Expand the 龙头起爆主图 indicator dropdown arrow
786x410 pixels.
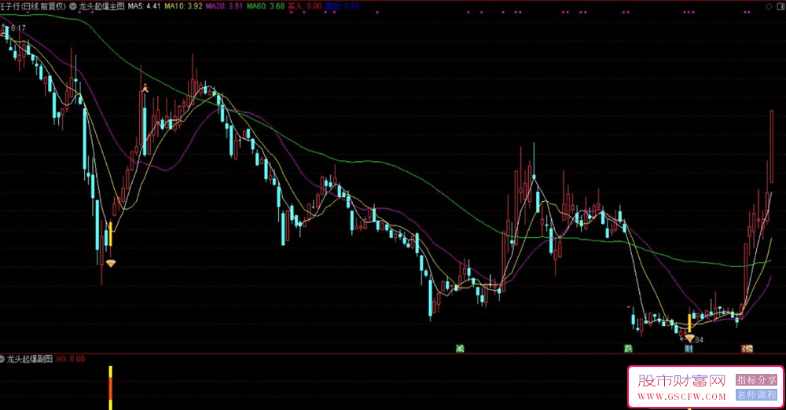click(x=73, y=6)
